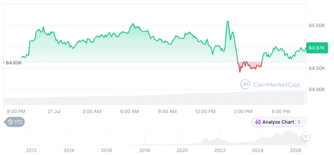Expand the Analyze Chart chevron arrow
Viewport: 334px width, 155px height.
[x=299, y=122]
